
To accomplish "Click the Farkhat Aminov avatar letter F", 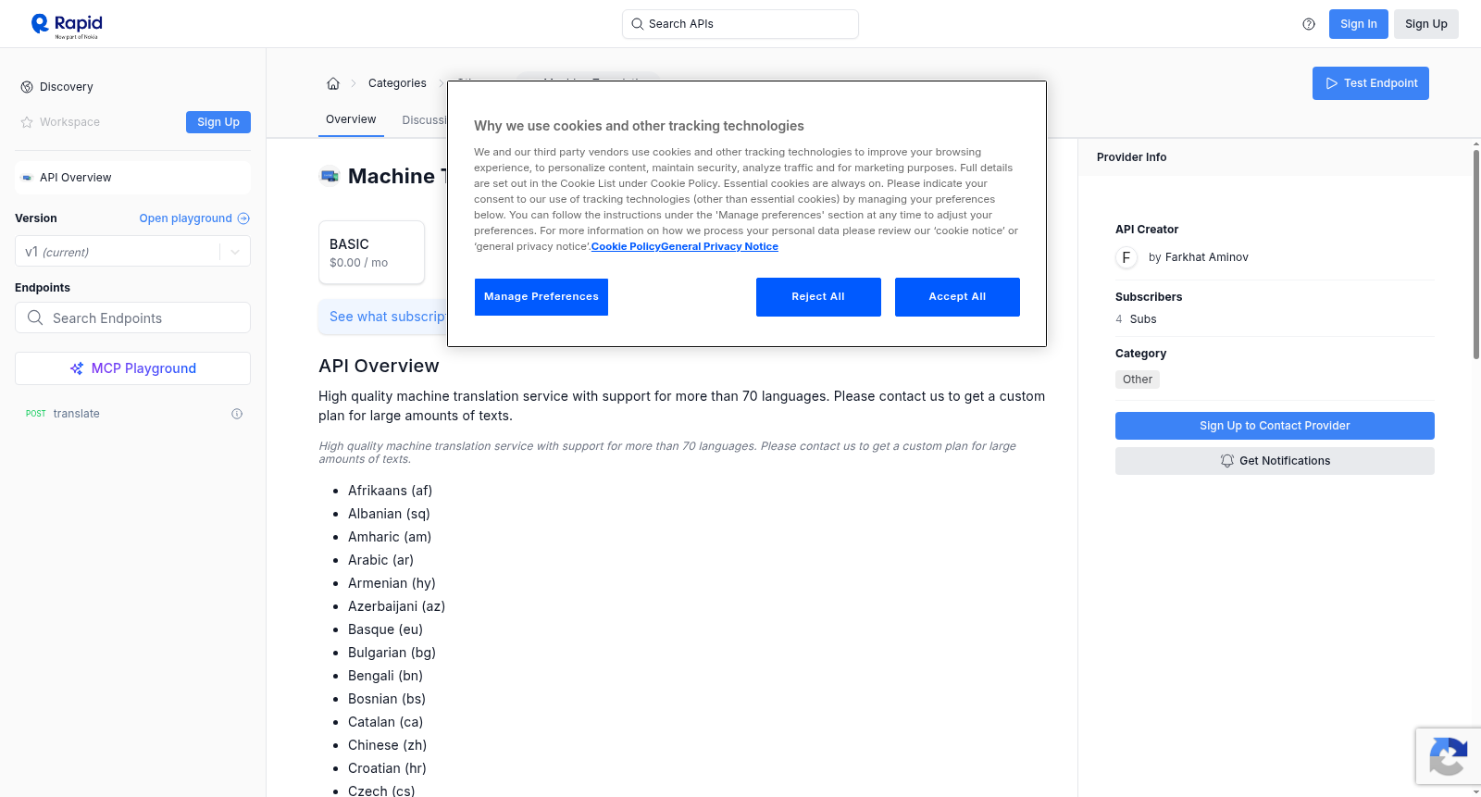I will 1126,257.
